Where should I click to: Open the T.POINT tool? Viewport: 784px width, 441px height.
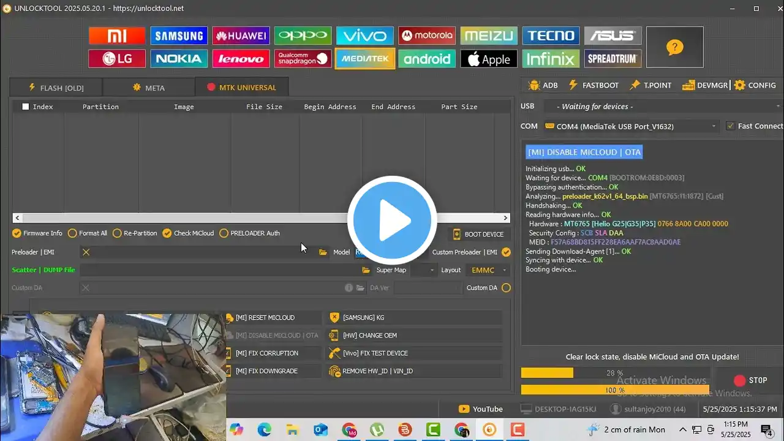[x=650, y=85]
